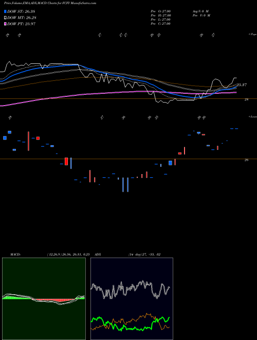
Task: Click the MACD (12,26,9) values text
Action: point(68,254)
